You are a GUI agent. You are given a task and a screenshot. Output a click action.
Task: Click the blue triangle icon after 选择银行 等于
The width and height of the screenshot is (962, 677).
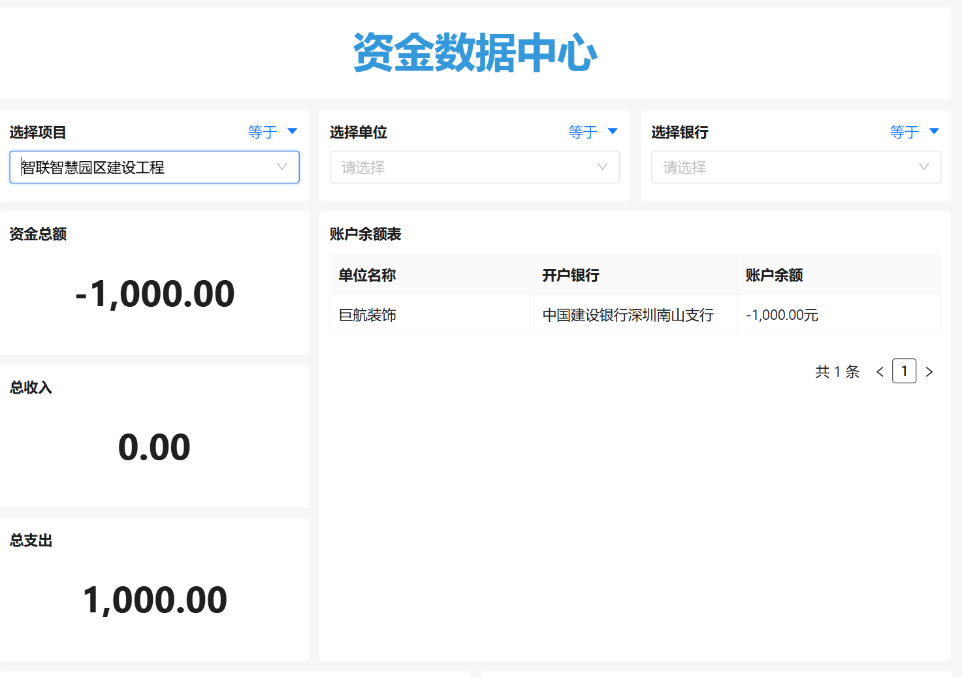[x=934, y=131]
